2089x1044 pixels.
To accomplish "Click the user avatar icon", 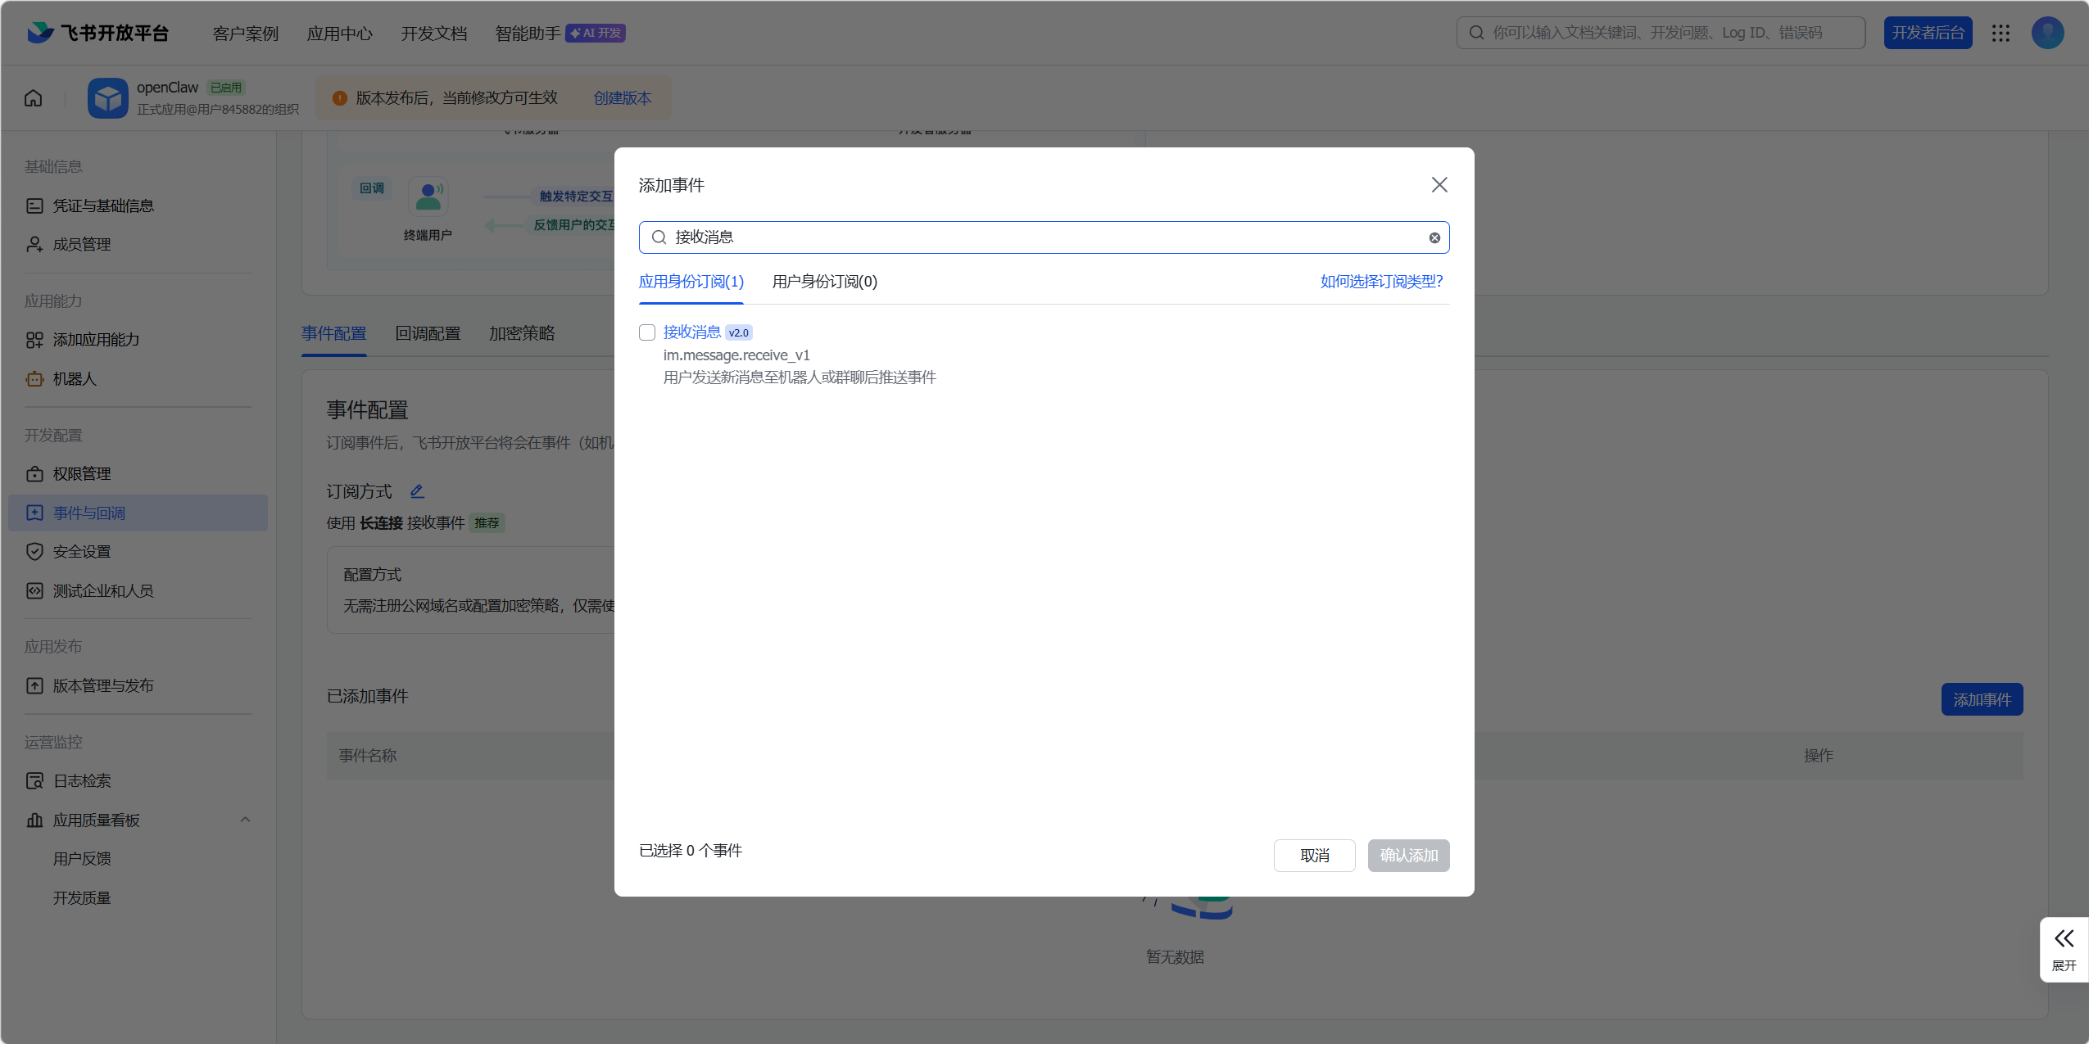I will coord(2047,33).
